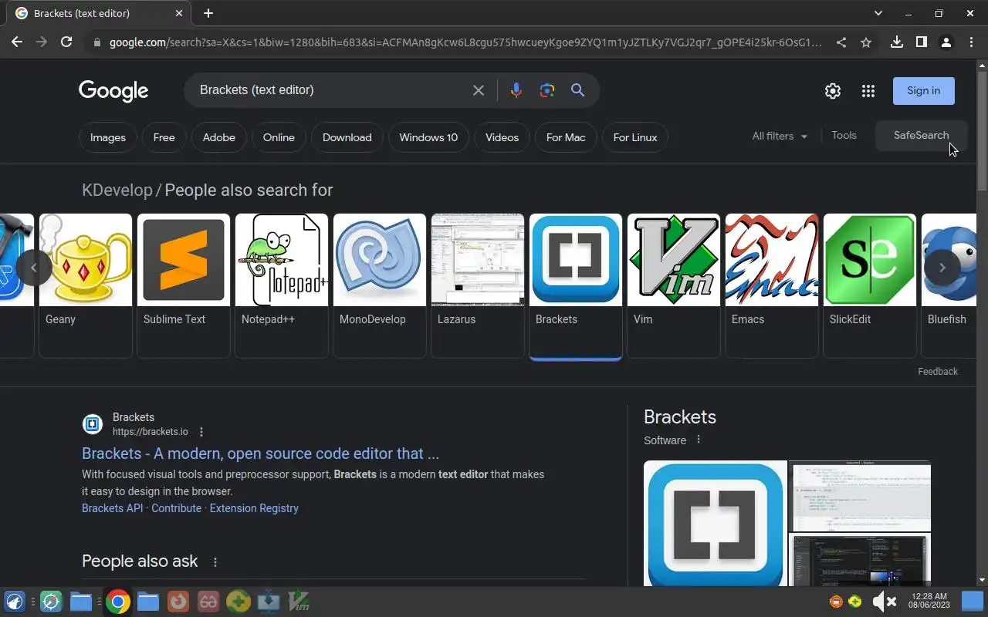This screenshot has width=988, height=617.
Task: Open the Brackets API sitelink
Action: [113, 508]
